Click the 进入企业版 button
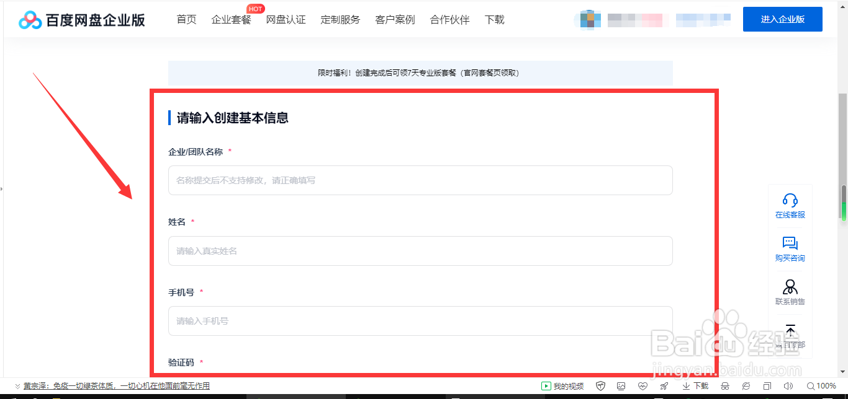The height and width of the screenshot is (399, 848). [x=782, y=19]
